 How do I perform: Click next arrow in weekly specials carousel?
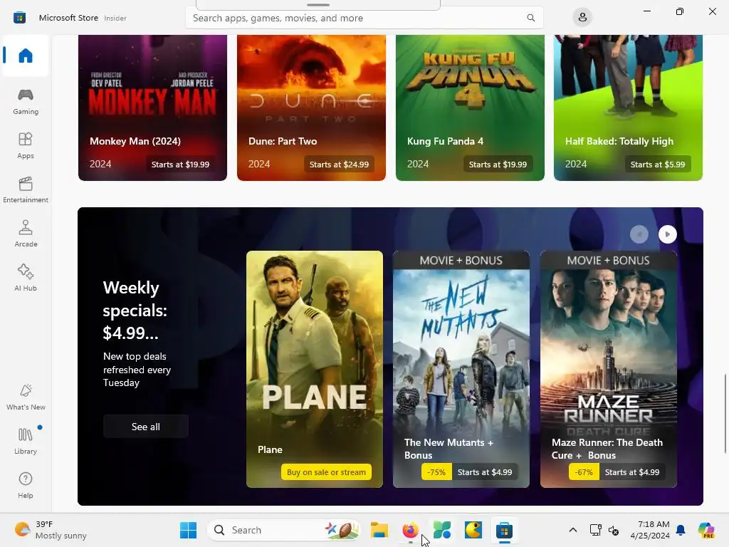667,234
